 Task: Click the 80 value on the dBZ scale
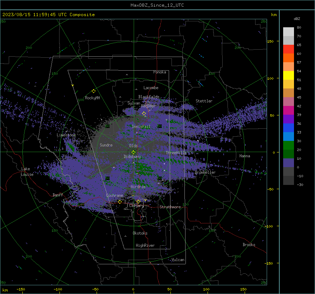point(299,28)
